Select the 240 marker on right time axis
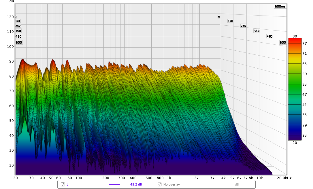 click(x=244, y=26)
